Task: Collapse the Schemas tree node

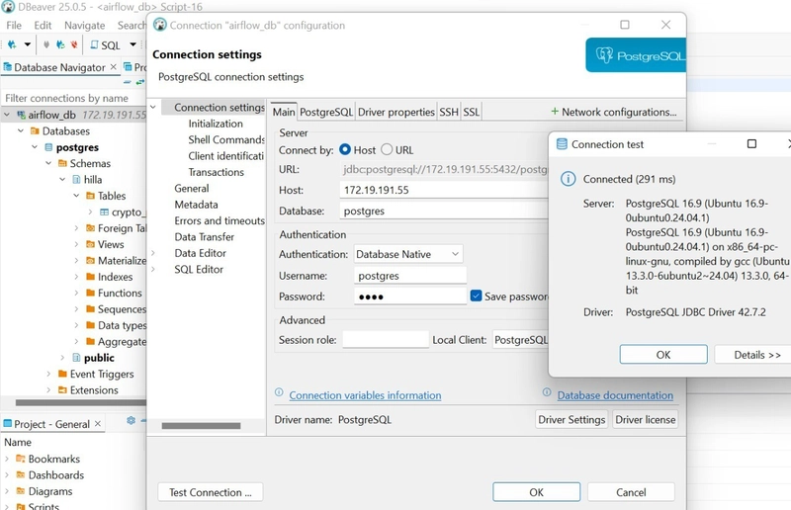Action: coord(48,163)
